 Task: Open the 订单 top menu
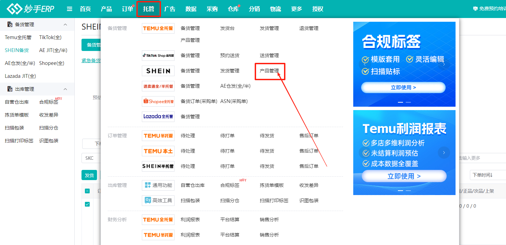[128, 9]
